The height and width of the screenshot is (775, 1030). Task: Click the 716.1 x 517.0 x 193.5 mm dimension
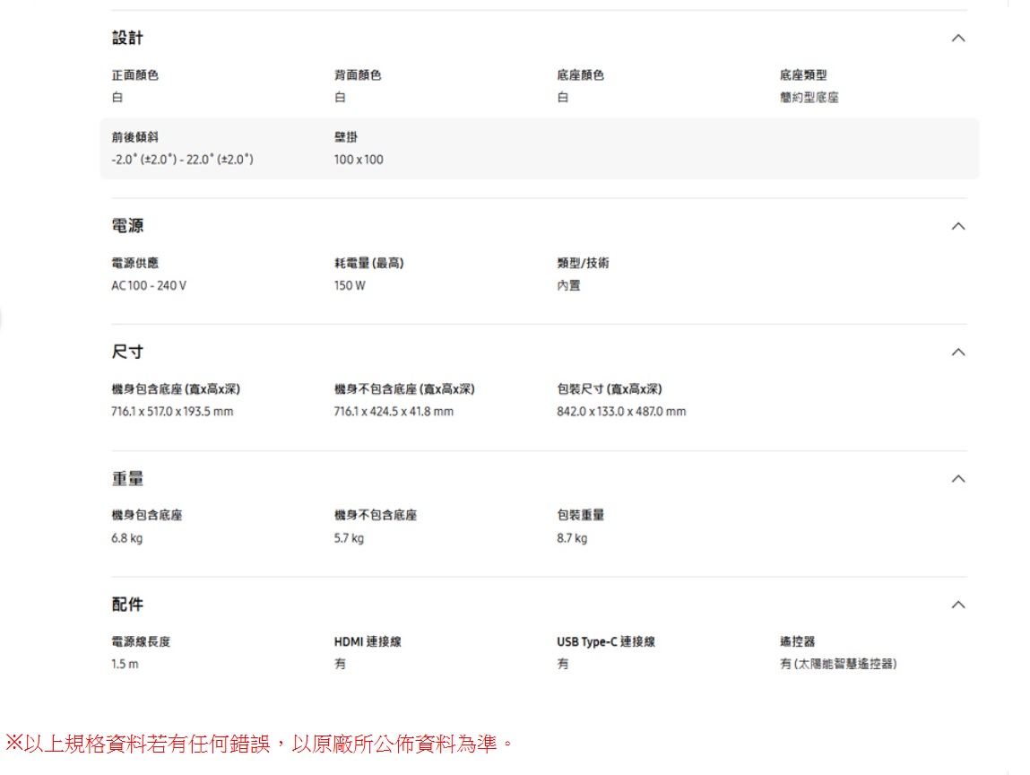(172, 412)
